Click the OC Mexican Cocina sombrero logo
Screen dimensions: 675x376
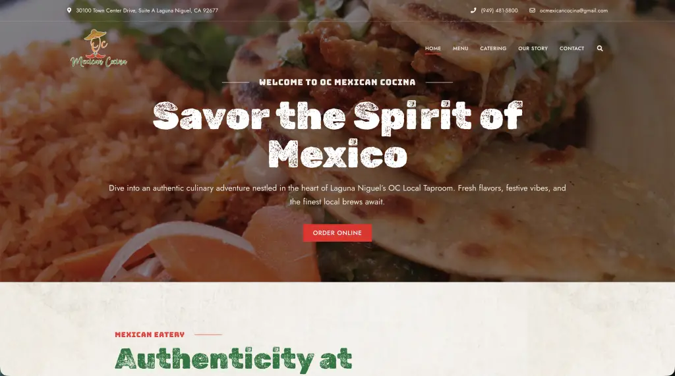point(99,48)
